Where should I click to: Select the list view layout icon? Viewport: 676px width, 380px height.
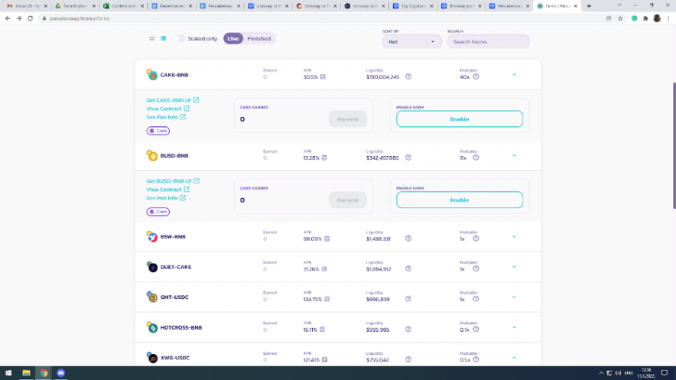point(164,38)
